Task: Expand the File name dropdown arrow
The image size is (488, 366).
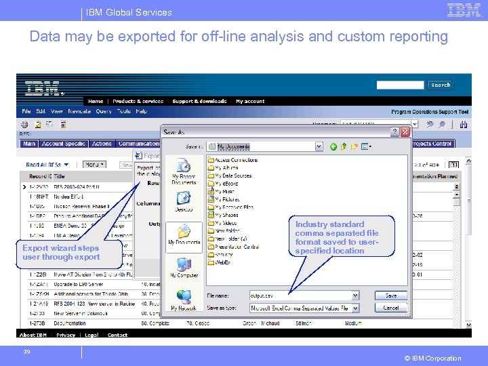Action: point(355,296)
